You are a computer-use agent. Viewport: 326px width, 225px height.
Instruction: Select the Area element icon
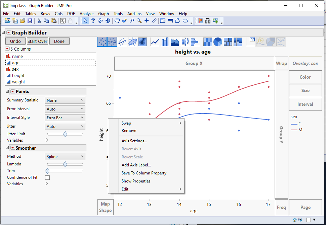click(174, 42)
